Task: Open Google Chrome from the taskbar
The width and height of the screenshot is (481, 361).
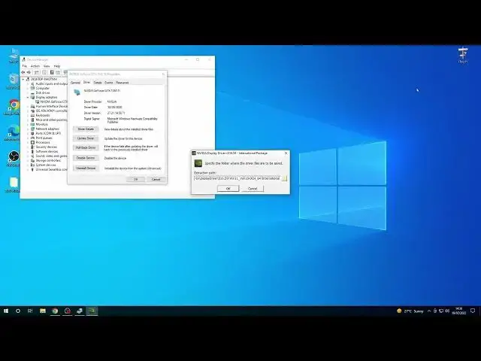Action: point(55,311)
